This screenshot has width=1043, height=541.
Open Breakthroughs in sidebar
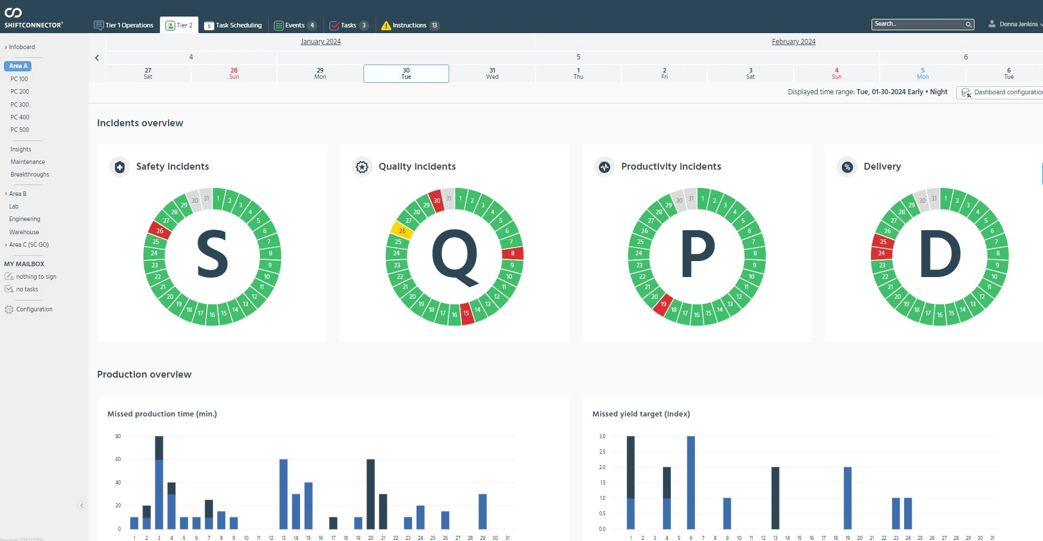30,174
